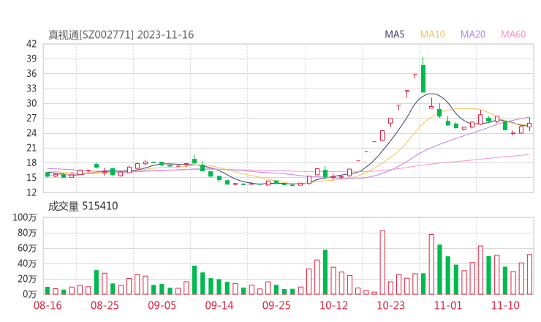Viewport: 541px width, 322px height.
Task: Click the 11-10 date axis label
Action: point(505,305)
